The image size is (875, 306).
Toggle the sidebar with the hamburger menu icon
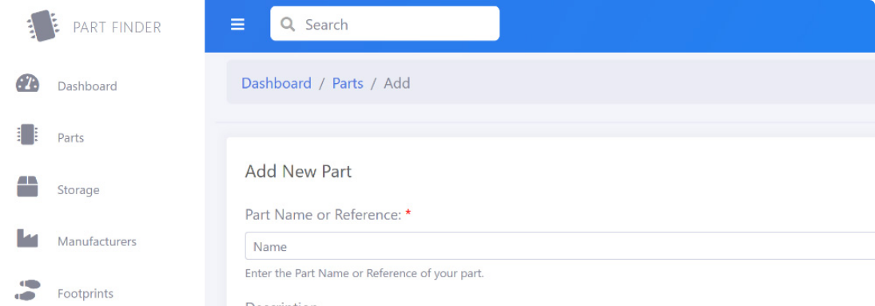click(237, 25)
